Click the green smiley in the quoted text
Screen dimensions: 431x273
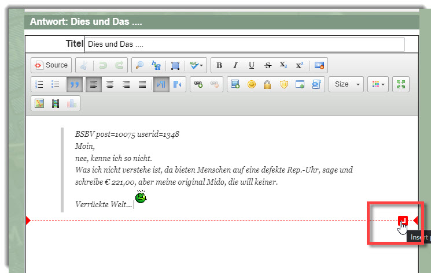141,199
